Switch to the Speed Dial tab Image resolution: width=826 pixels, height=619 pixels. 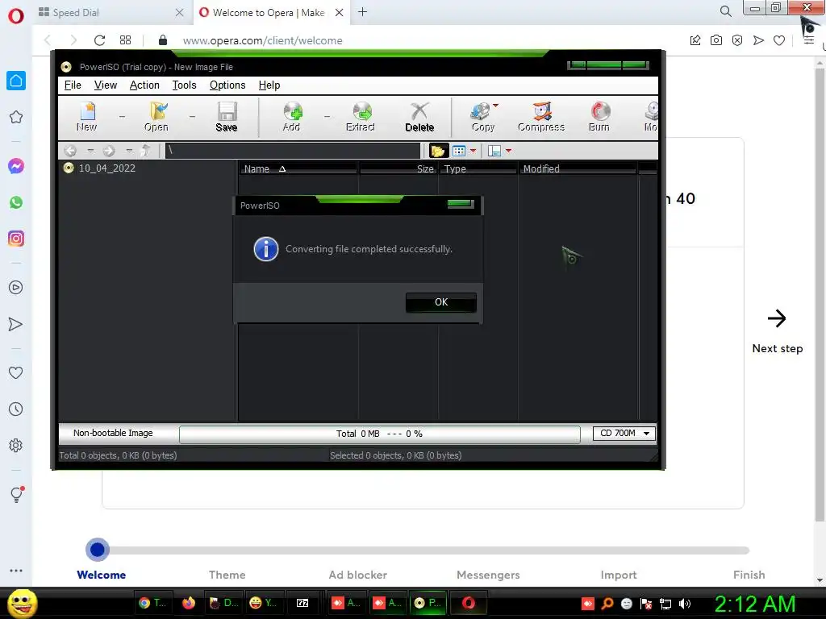[111, 13]
